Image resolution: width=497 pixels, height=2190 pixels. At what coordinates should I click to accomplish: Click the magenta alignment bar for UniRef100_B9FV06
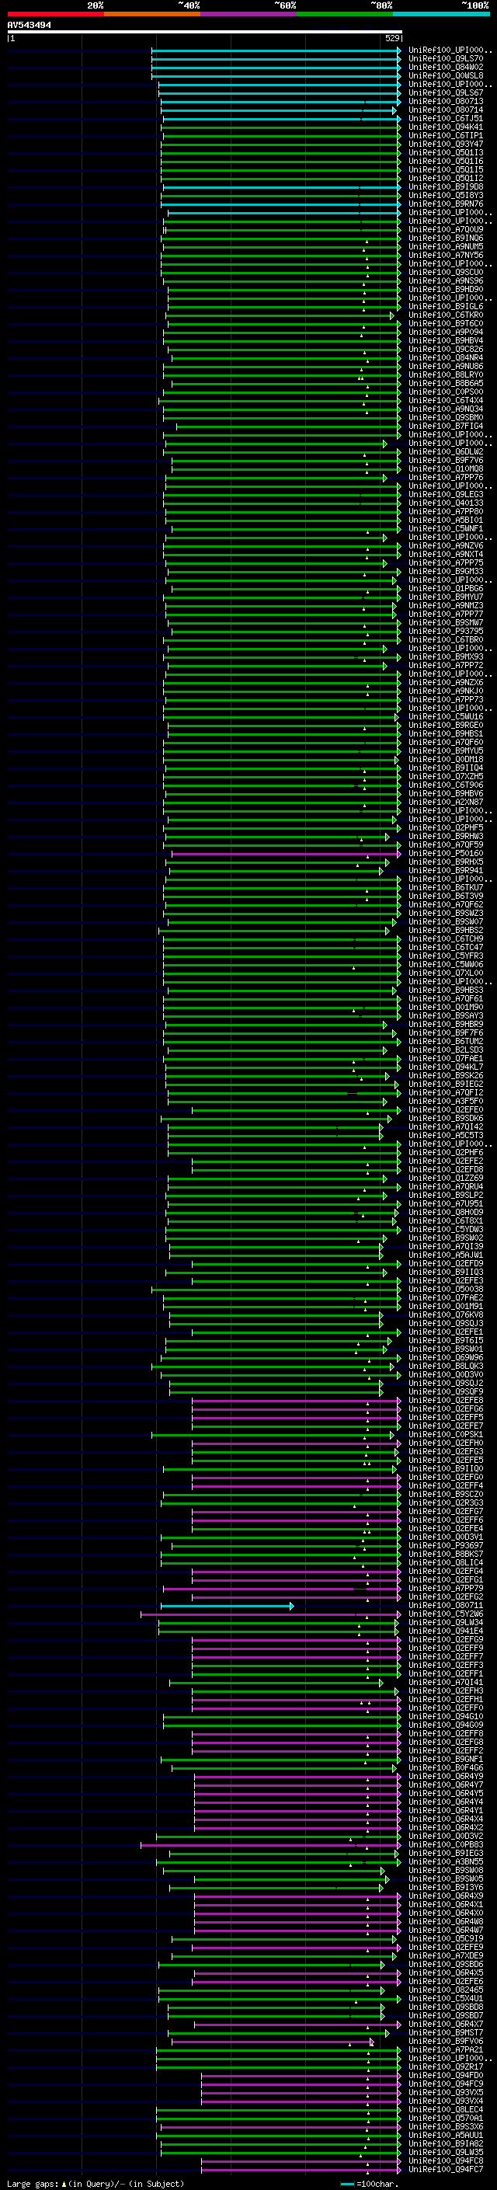pos(273,2042)
